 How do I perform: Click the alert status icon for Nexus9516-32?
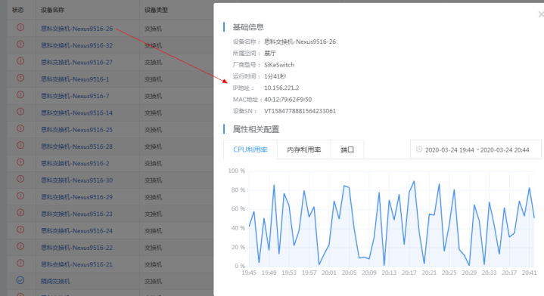pyautogui.click(x=20, y=44)
